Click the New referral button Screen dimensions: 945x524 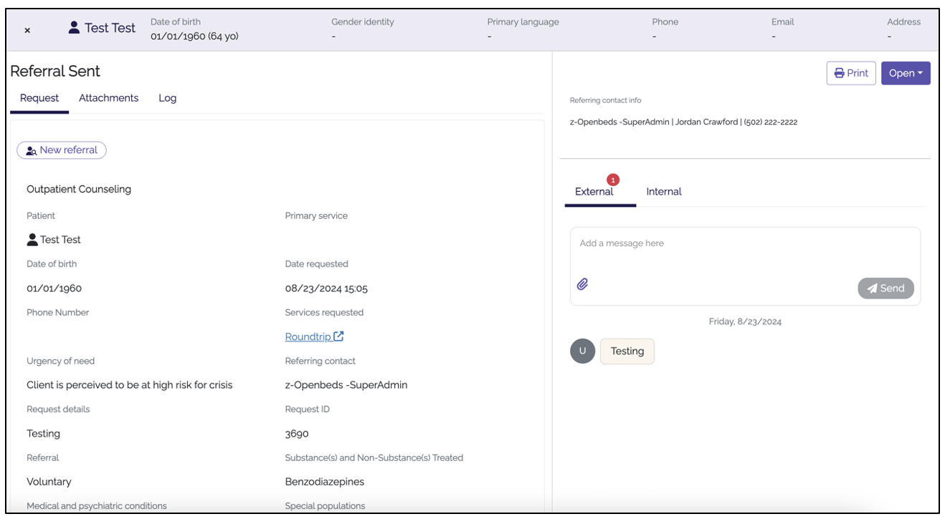point(62,150)
